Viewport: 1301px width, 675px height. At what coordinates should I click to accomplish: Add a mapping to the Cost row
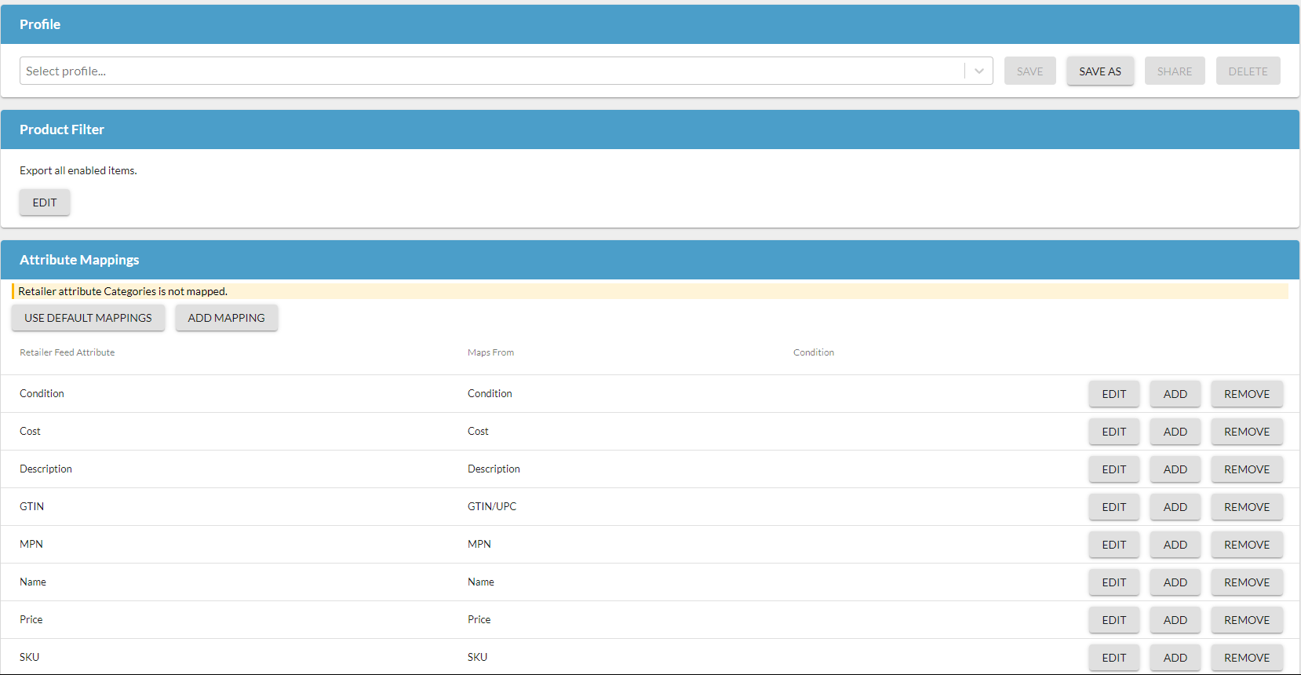tap(1175, 432)
